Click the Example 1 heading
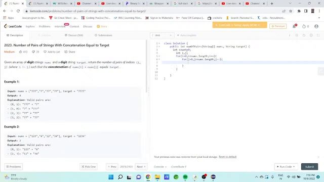 12,82
